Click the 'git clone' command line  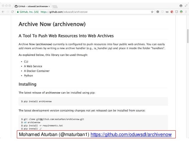(53, 119)
